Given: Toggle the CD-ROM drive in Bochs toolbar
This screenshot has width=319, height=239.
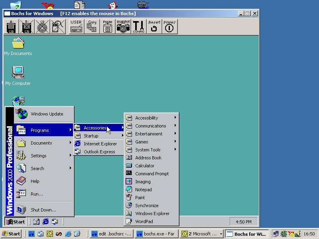Looking at the screenshot, I should coord(42,27).
